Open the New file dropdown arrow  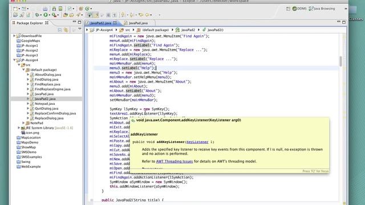pos(19,9)
